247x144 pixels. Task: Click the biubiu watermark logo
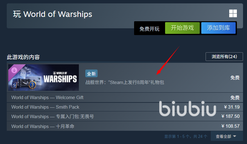(x=187, y=109)
